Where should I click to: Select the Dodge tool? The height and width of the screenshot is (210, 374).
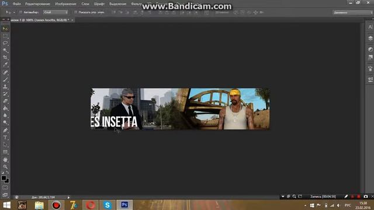point(5,123)
